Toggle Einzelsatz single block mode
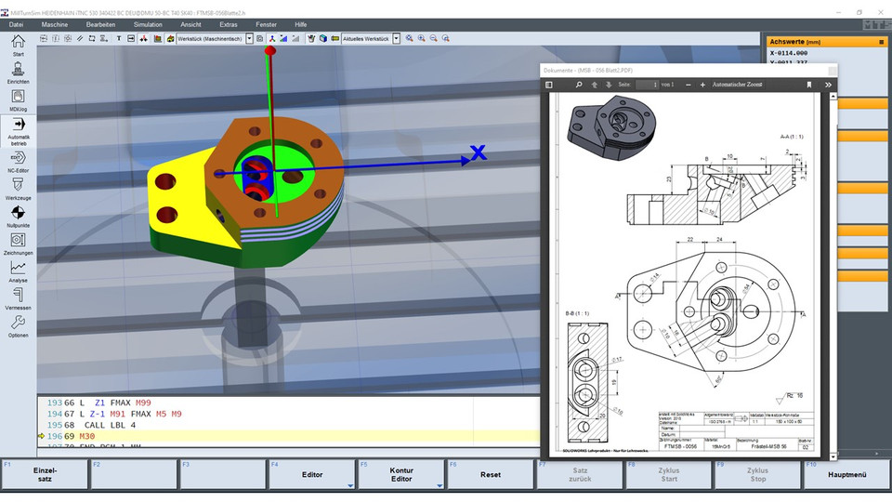The height and width of the screenshot is (502, 892). 45,474
